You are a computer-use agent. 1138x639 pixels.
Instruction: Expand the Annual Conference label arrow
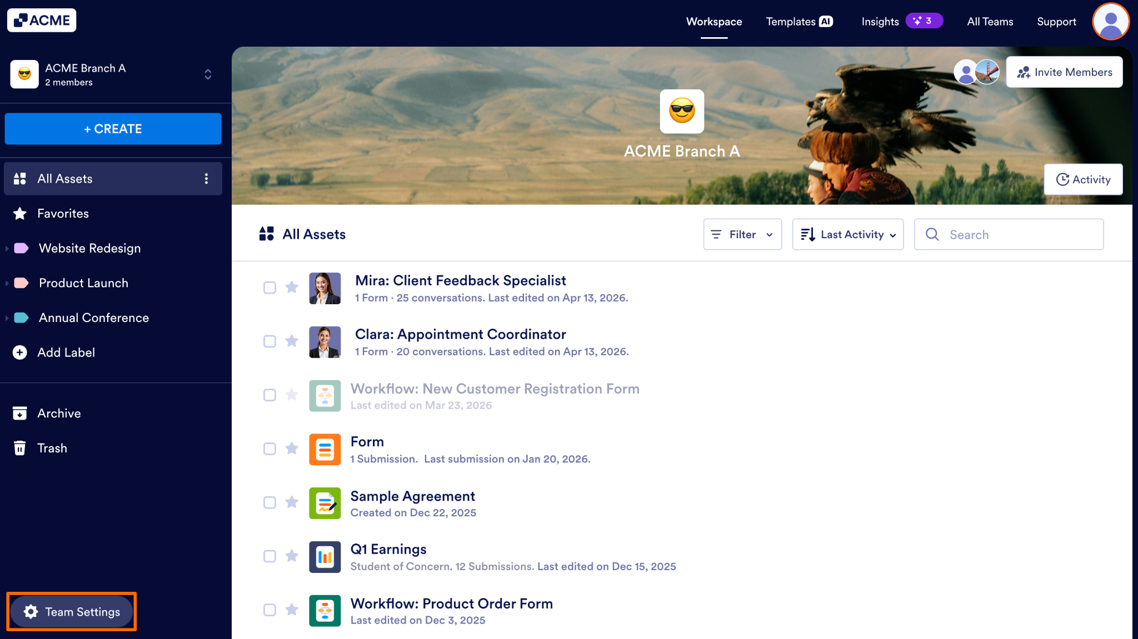coord(7,318)
